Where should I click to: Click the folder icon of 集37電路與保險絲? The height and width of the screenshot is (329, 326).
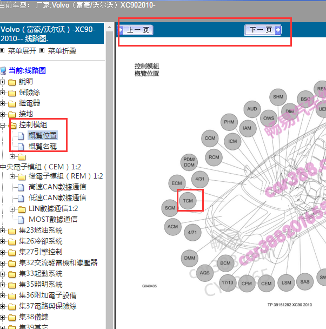click(12, 307)
